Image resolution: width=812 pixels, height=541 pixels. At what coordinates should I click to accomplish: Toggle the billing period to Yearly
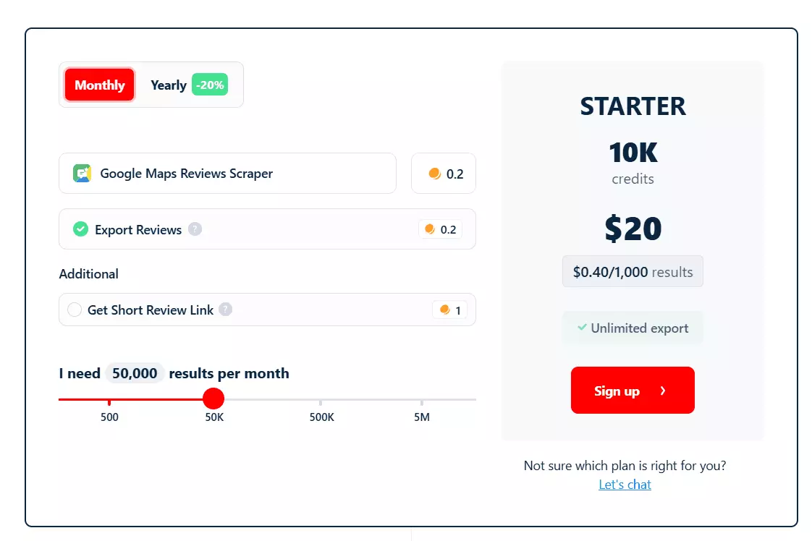(x=168, y=85)
